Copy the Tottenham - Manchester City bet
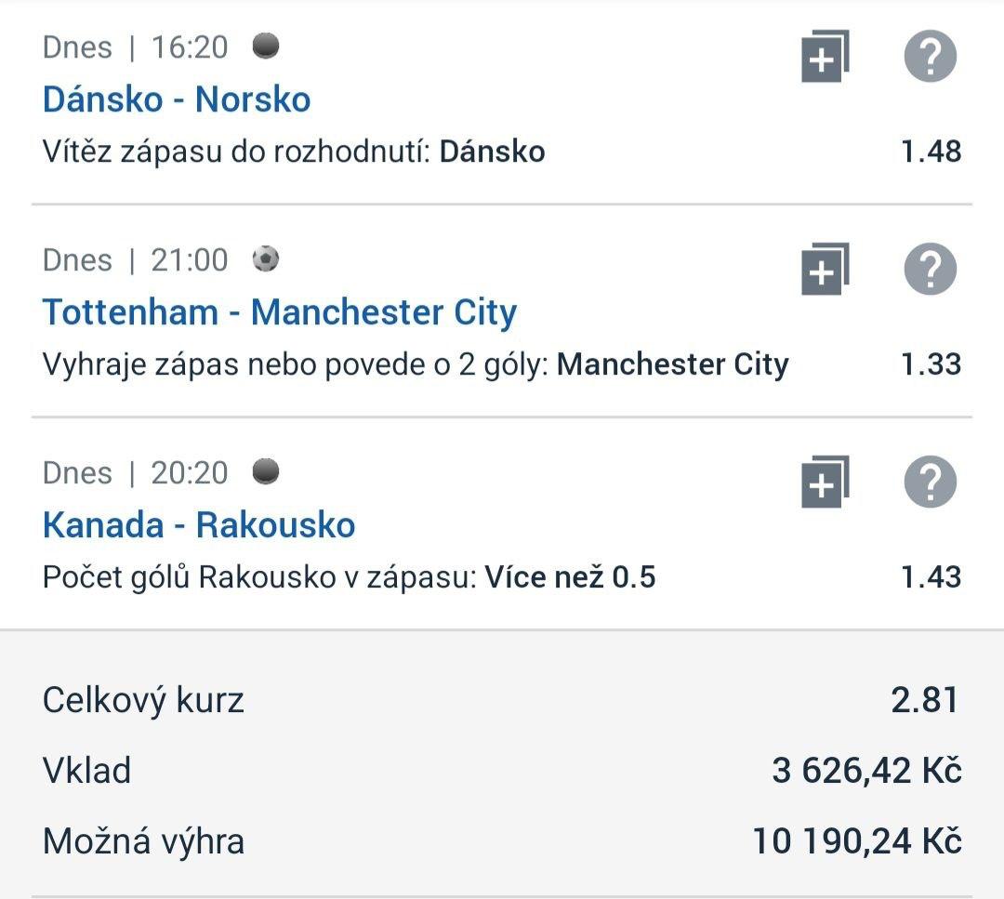The height and width of the screenshot is (899, 1004). (x=826, y=269)
